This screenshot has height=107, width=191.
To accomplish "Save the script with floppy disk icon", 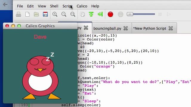I will 45,14.
